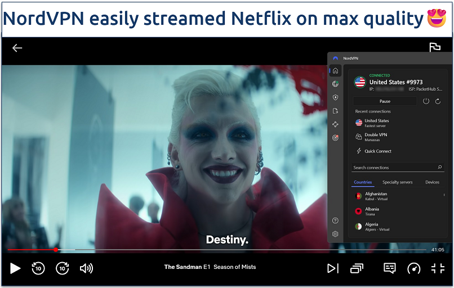Viewport: 454px width, 288px height.
Task: Click the disconnect power icon
Action: (426, 101)
